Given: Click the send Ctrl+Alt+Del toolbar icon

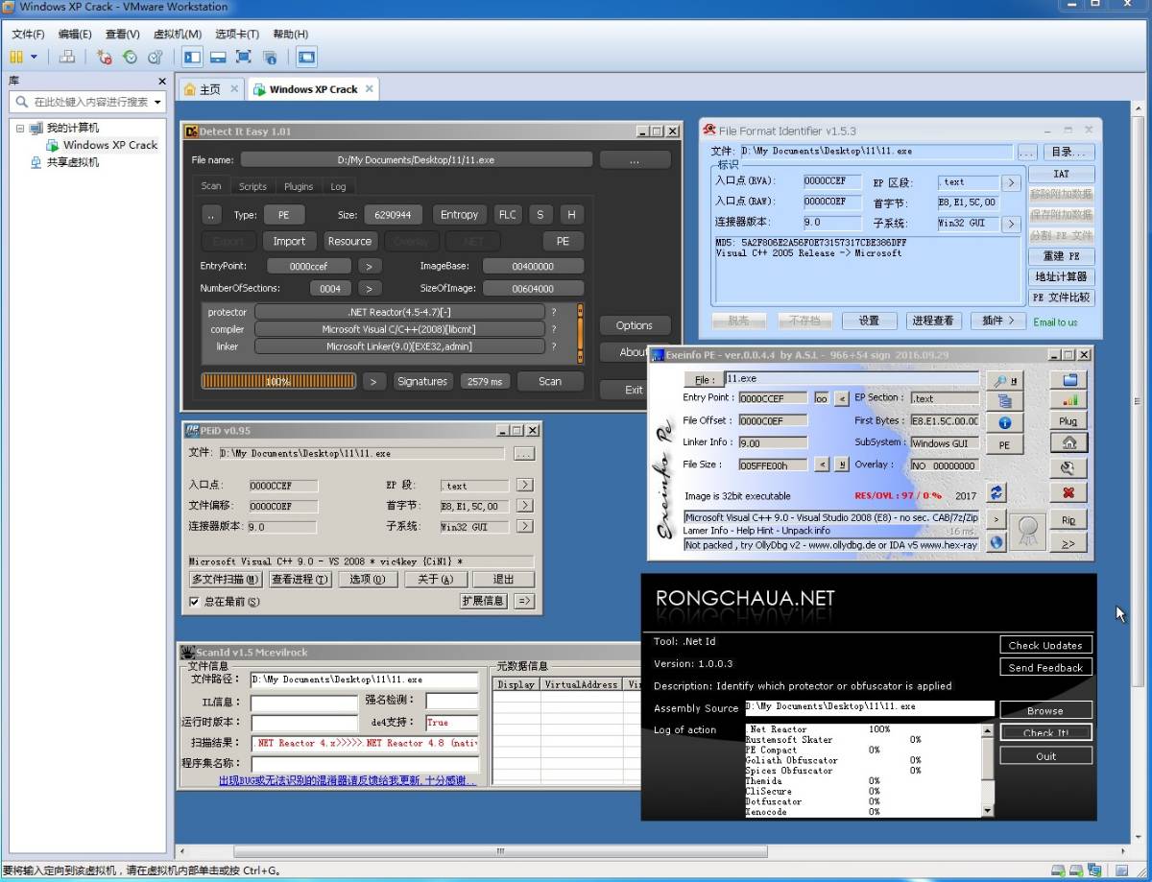Looking at the screenshot, I should pyautogui.click(x=67, y=57).
